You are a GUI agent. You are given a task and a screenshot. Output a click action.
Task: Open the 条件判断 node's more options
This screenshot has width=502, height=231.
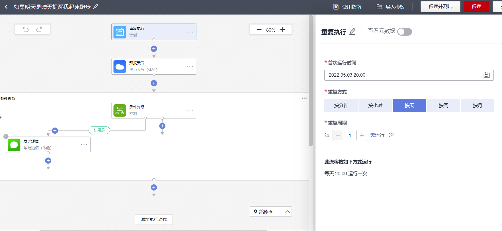(x=190, y=110)
